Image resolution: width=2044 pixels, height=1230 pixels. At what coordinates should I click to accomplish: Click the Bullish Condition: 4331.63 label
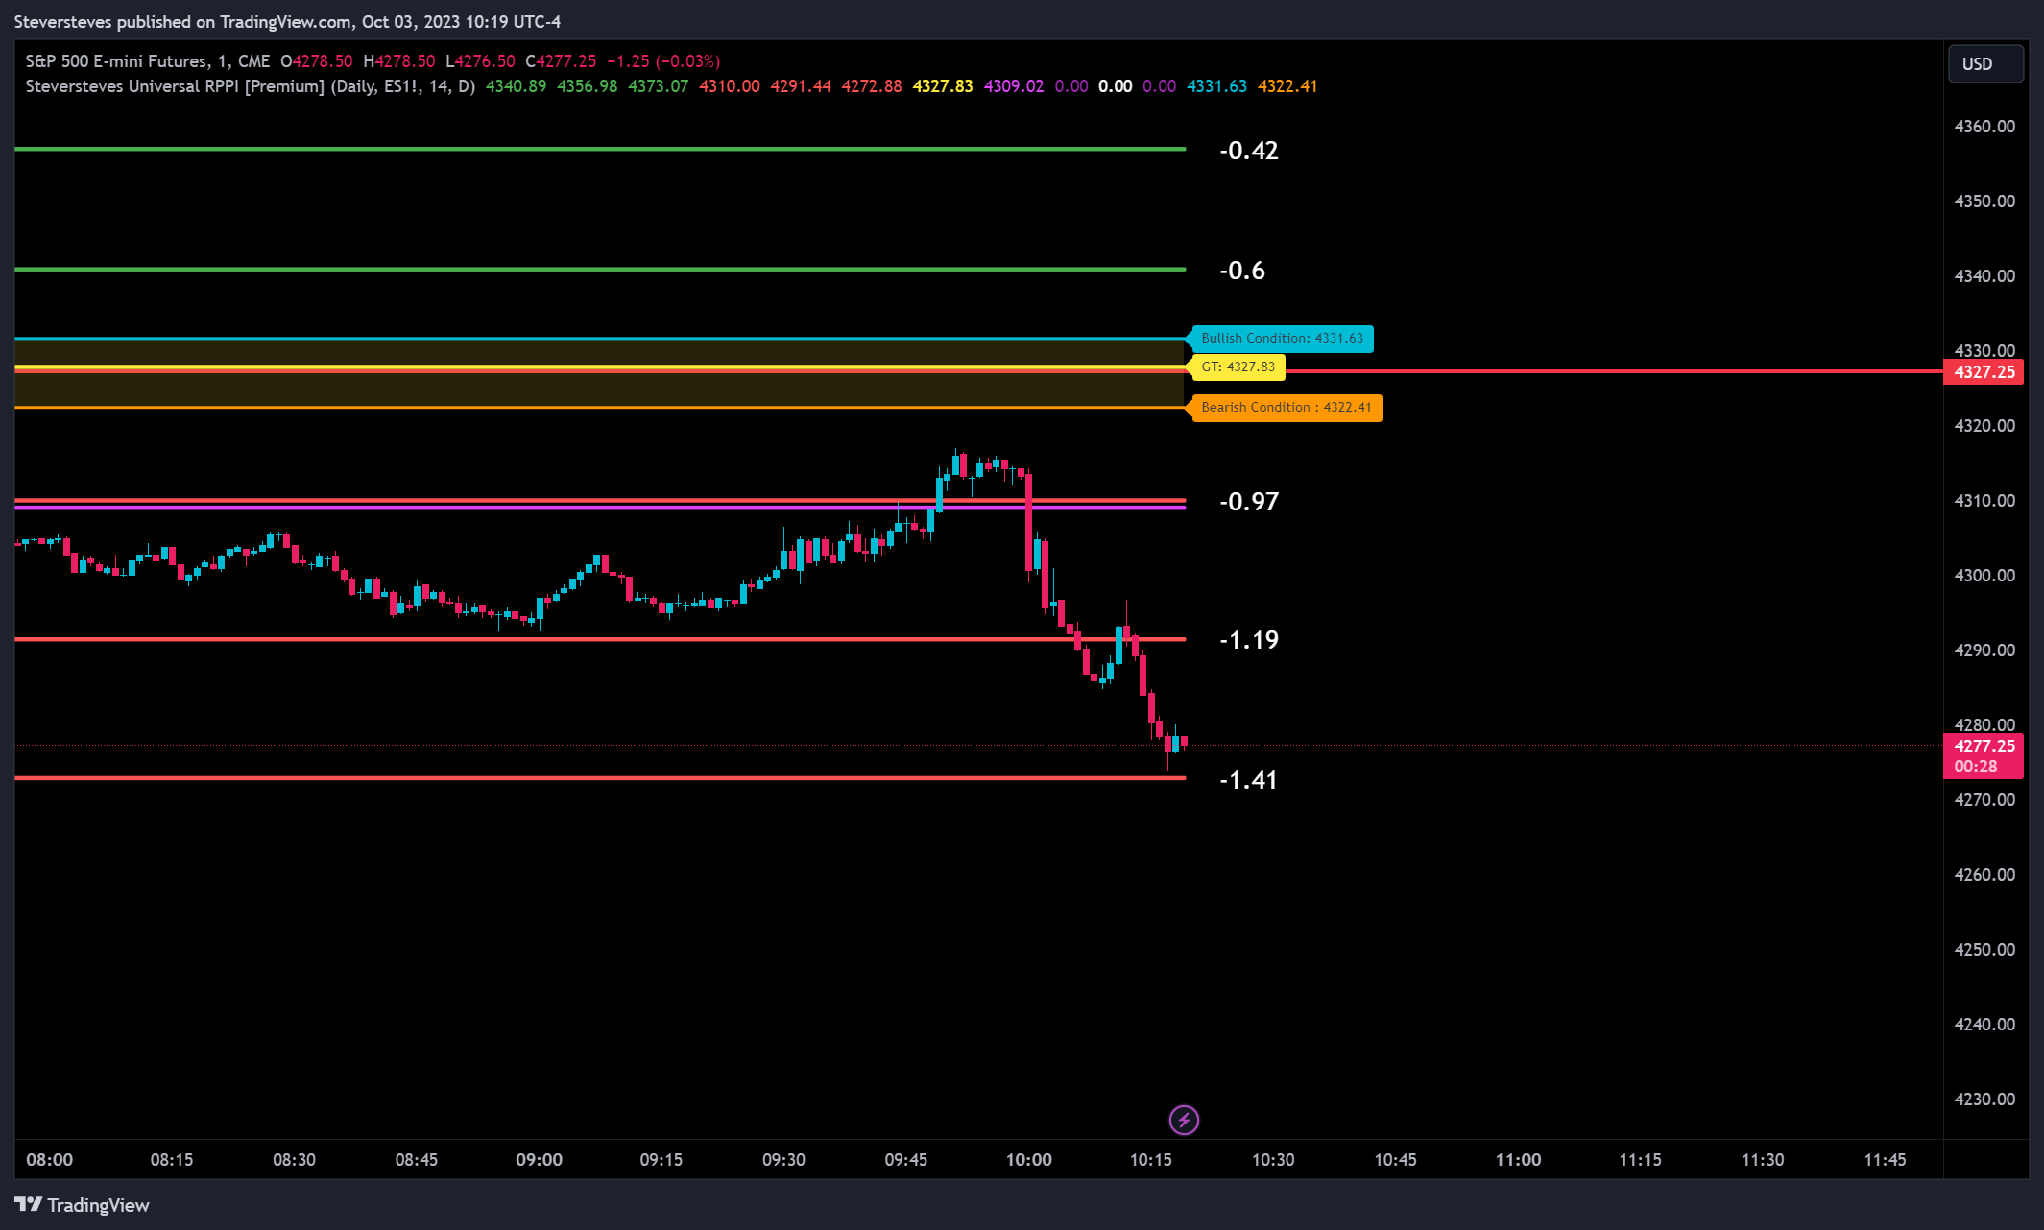(x=1281, y=339)
